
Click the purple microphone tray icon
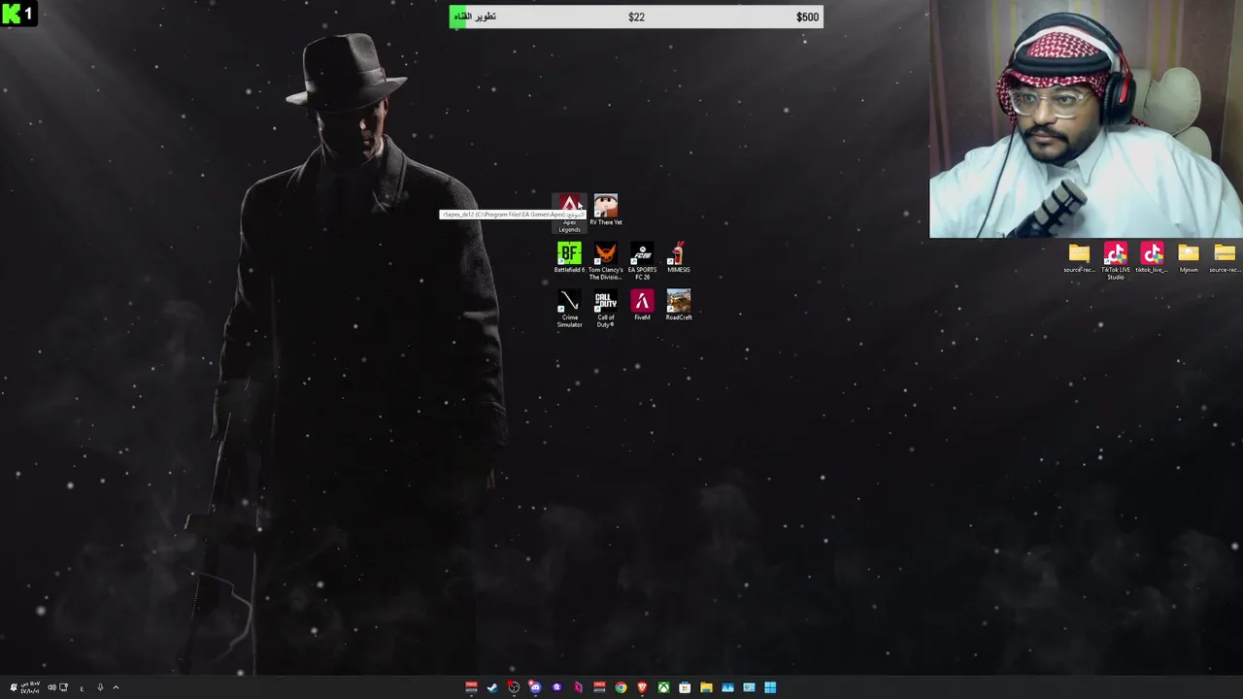[x=100, y=687]
